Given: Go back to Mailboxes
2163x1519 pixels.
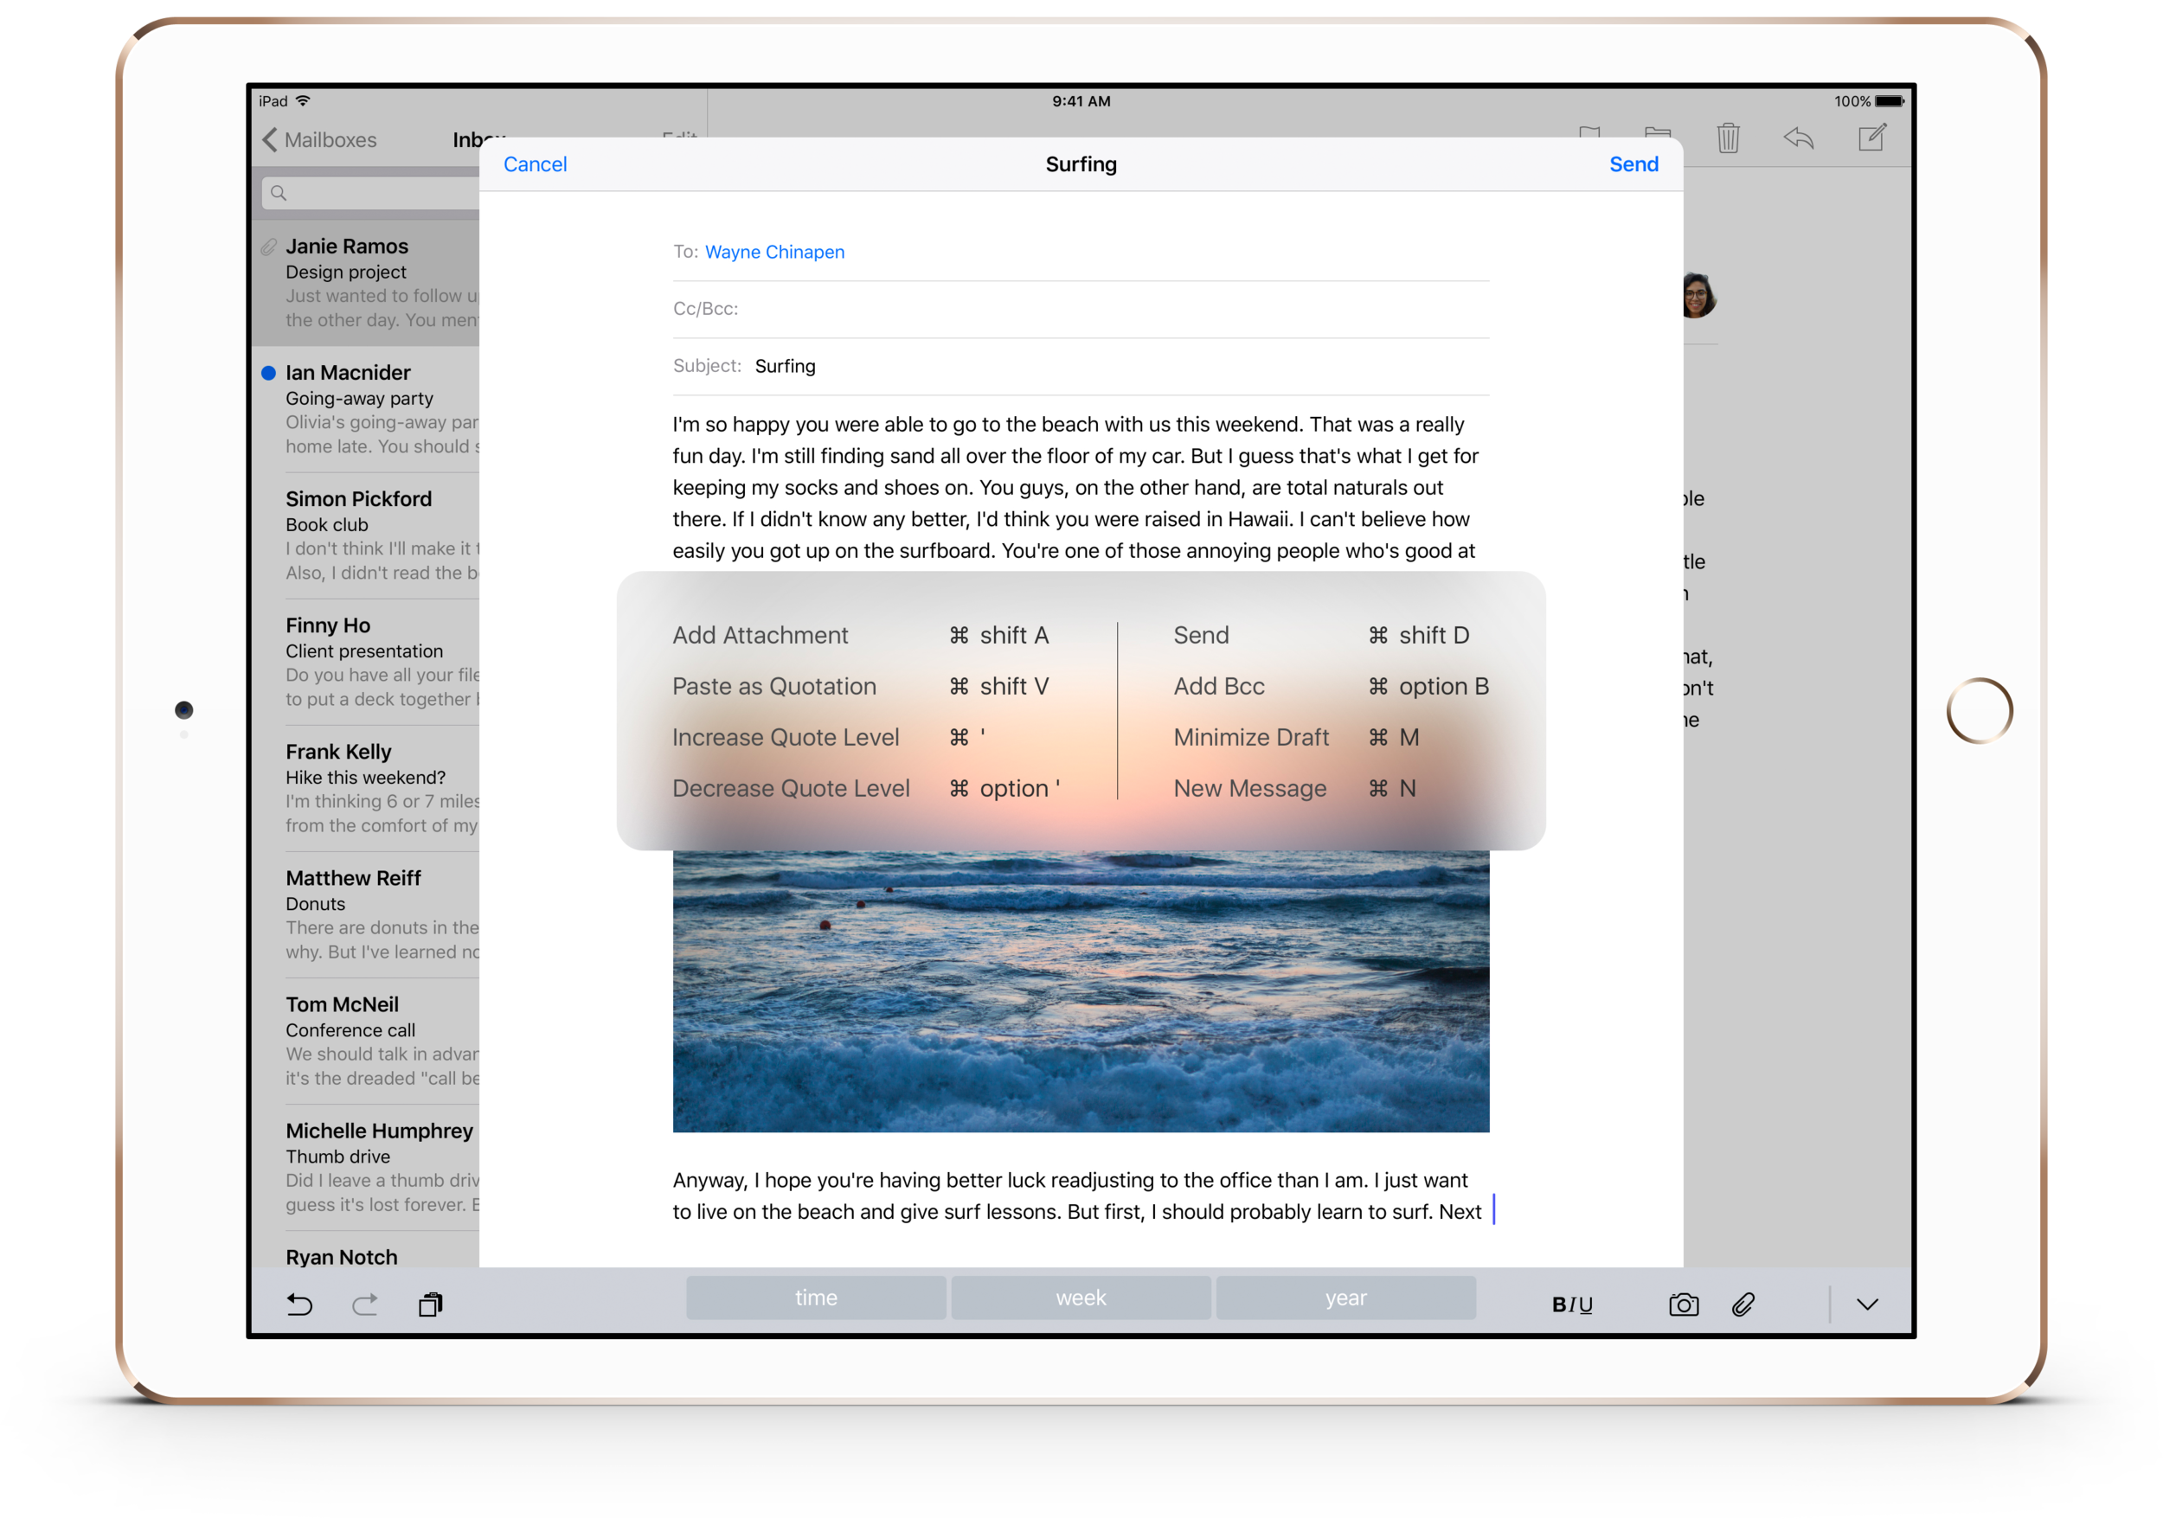Looking at the screenshot, I should coord(319,140).
